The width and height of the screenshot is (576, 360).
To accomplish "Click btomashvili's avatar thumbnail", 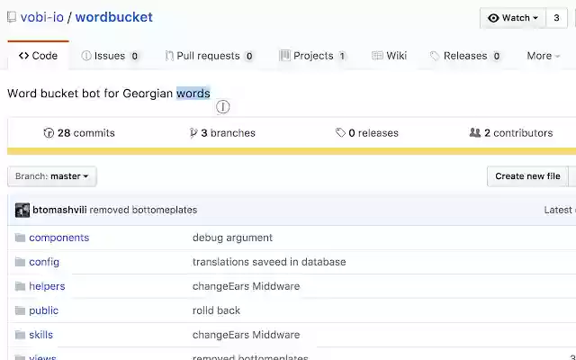I will tap(22, 210).
